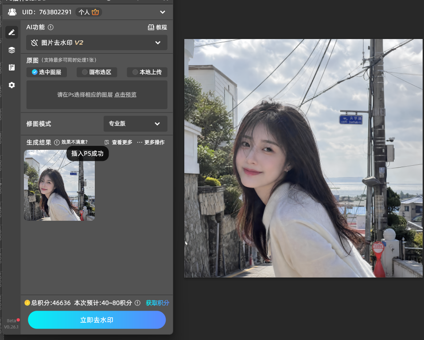Click the 总积分:46636 text

tap(51, 303)
